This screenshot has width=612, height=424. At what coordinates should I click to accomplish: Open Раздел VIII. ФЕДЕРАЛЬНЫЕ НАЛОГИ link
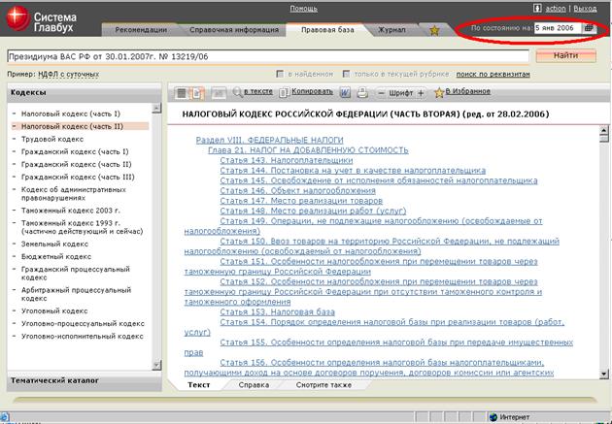coord(270,140)
